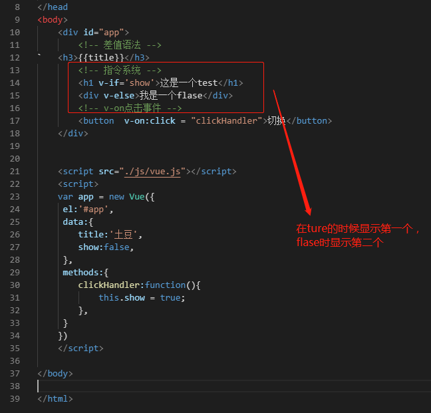
Task: Click the closing script tag on line 35
Action: (x=81, y=348)
